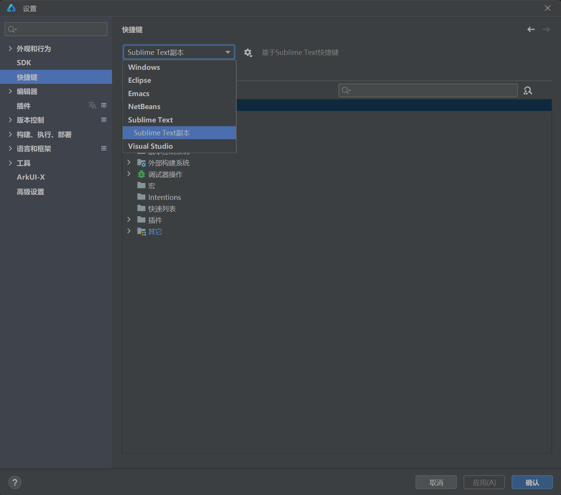561x495 pixels.
Task: Expand the plugins folder in keymap tree
Action: pyautogui.click(x=129, y=220)
